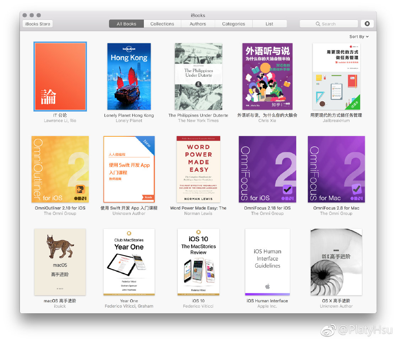Screen dimensions: 396x341
Task: Select the Categories tab
Action: (233, 24)
